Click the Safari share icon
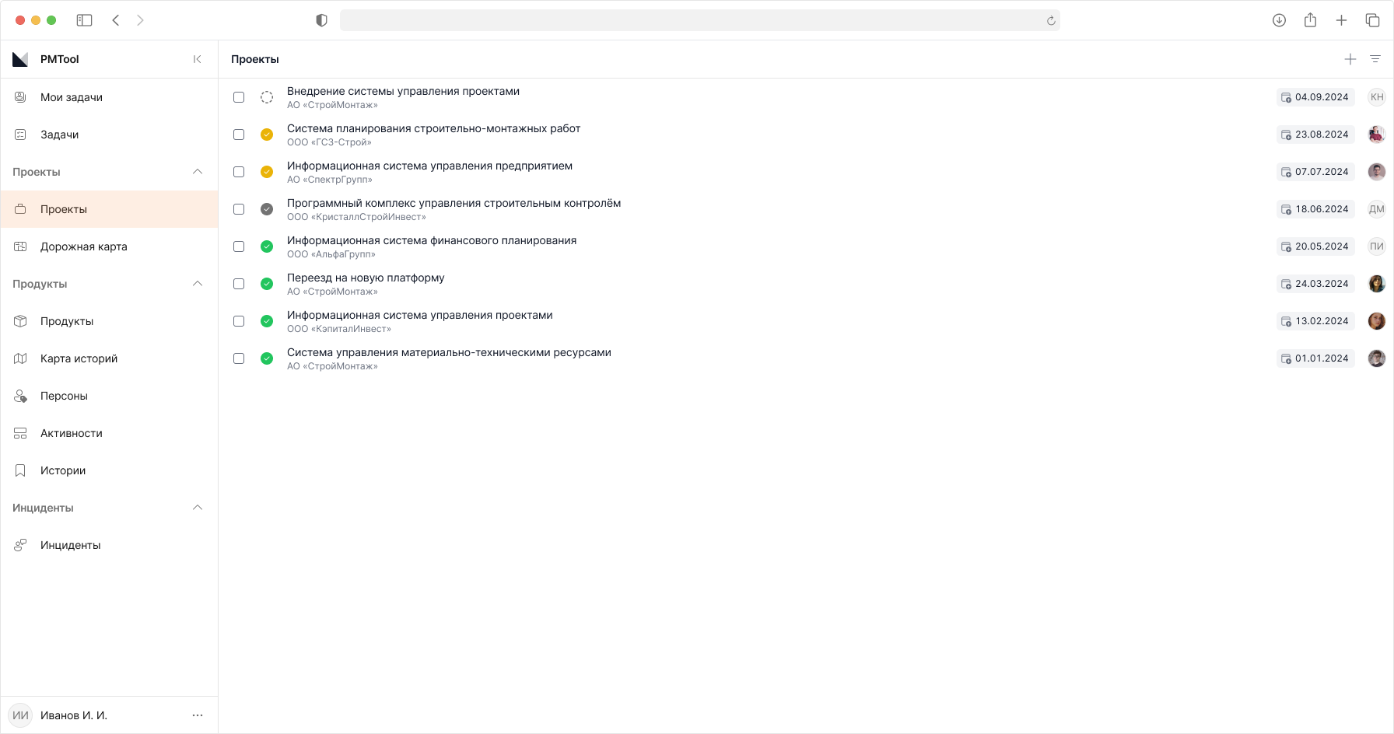This screenshot has height=734, width=1394. (x=1310, y=20)
